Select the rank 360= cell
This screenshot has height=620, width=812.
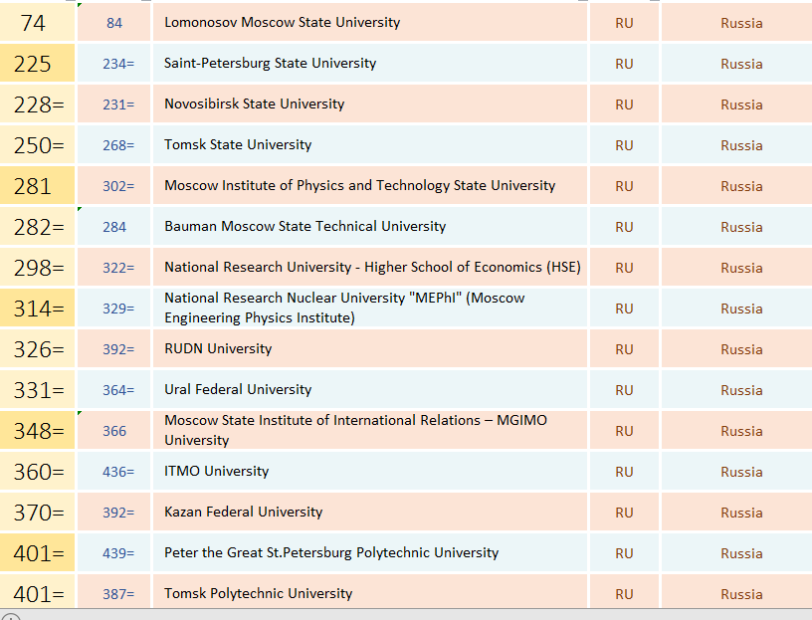[x=37, y=472]
